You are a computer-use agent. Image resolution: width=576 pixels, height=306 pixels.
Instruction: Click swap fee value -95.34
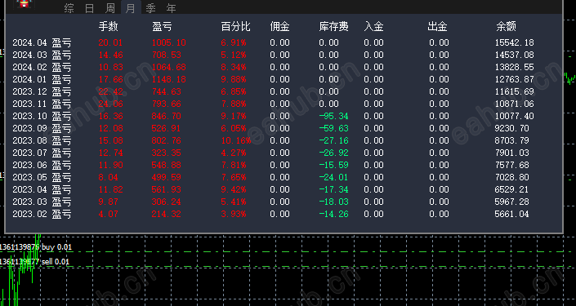point(333,116)
